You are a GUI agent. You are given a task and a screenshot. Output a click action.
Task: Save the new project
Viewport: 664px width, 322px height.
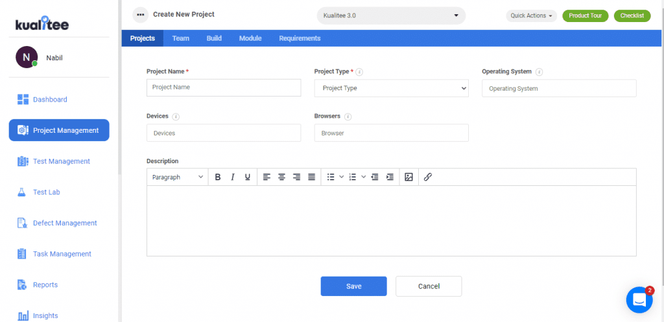pos(353,286)
